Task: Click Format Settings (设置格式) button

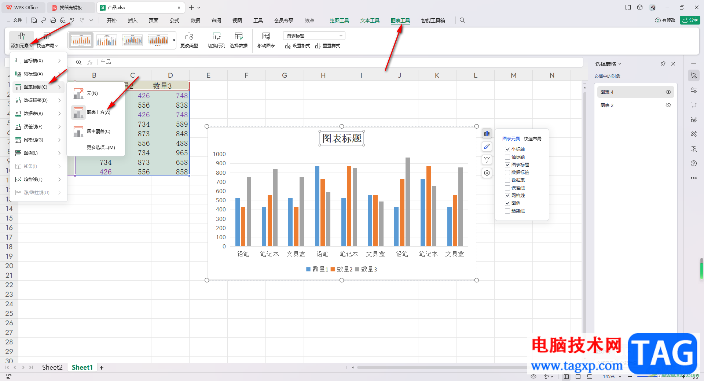Action: click(298, 46)
